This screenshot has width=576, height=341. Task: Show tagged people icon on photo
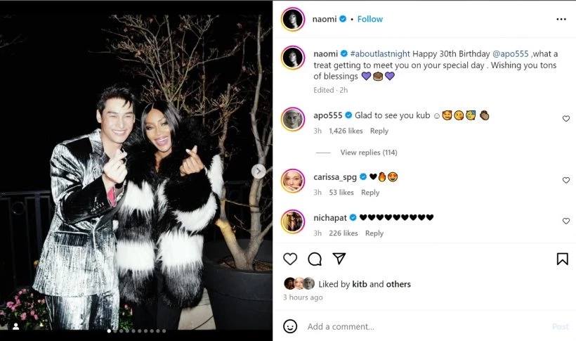point(15,326)
